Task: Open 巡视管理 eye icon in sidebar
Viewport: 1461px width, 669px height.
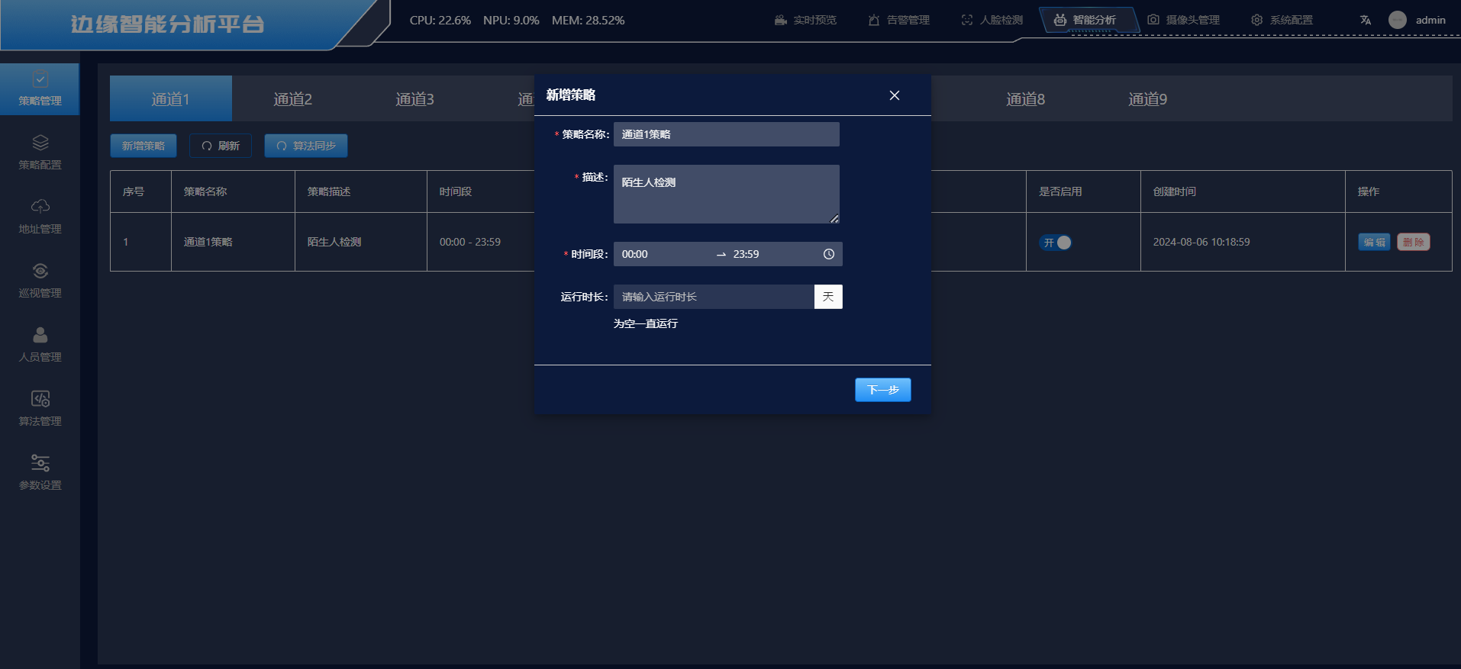Action: click(40, 271)
